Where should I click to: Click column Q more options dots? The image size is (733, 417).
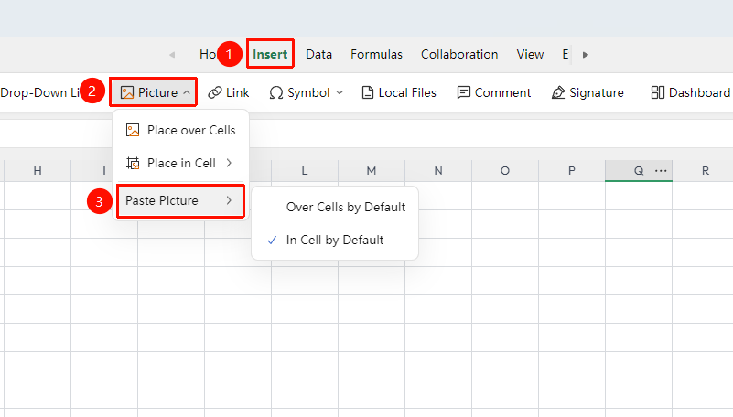coord(661,170)
